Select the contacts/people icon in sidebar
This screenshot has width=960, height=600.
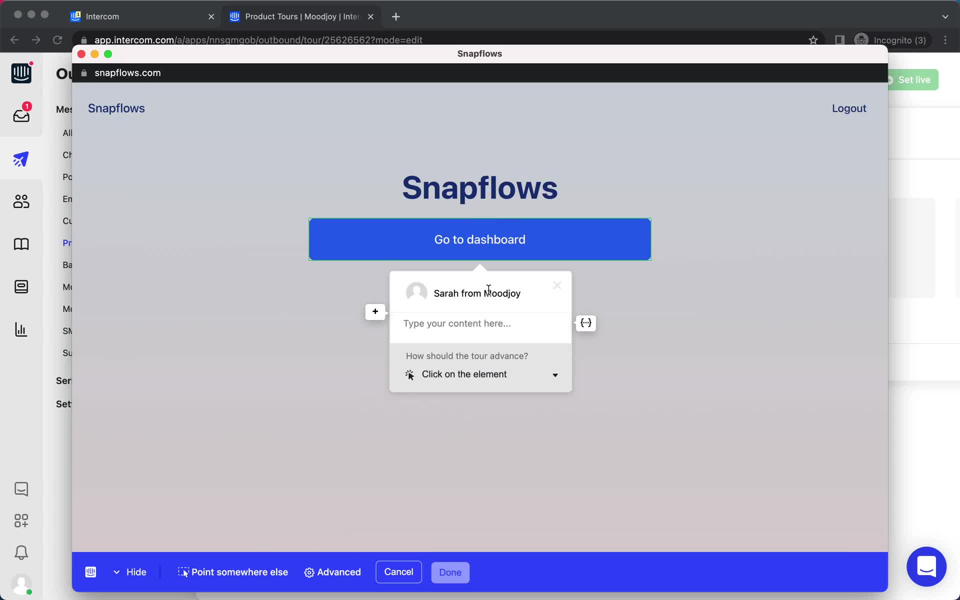tap(20, 202)
